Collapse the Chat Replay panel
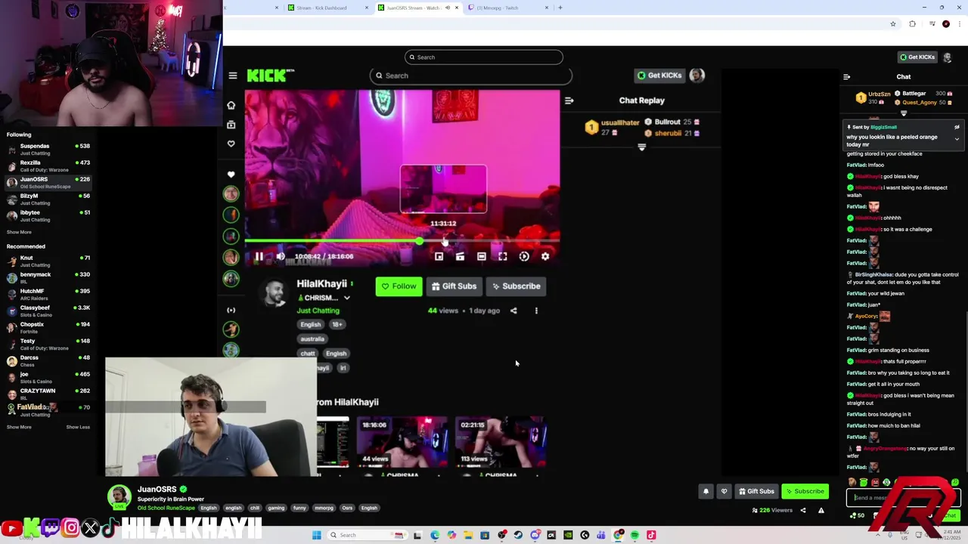968x544 pixels. tap(569, 100)
